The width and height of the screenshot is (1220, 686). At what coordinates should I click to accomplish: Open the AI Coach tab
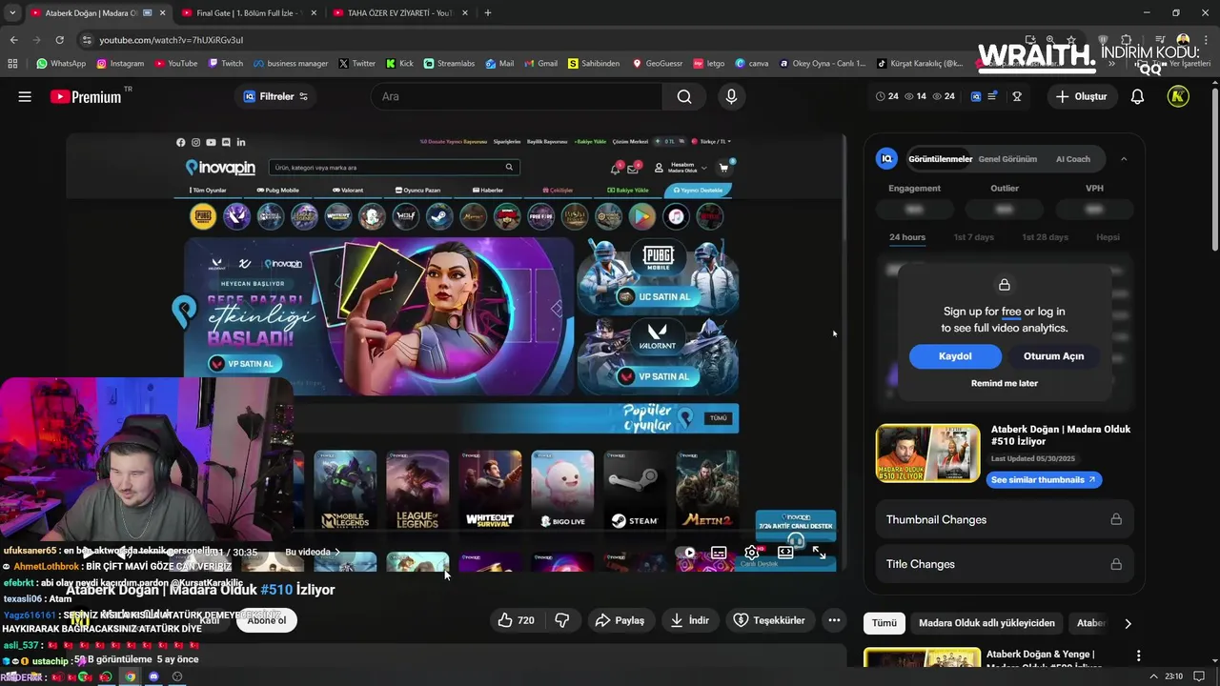1072,159
